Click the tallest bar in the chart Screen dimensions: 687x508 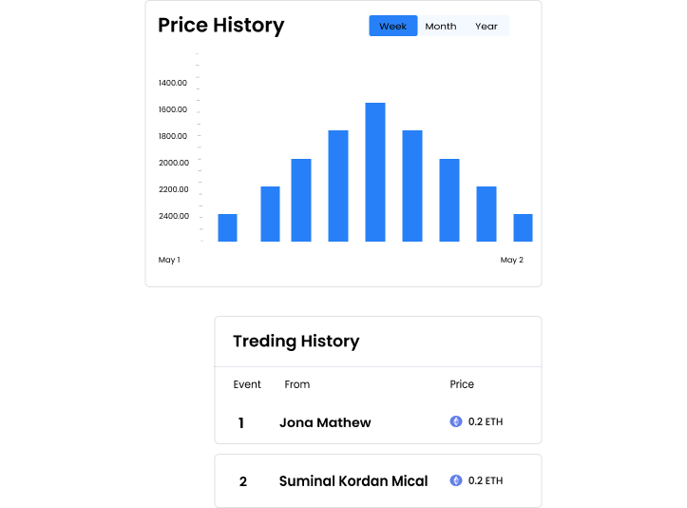point(375,171)
